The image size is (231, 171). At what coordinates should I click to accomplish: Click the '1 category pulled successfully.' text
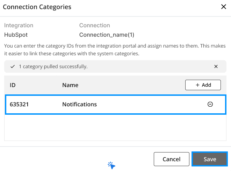[53, 66]
